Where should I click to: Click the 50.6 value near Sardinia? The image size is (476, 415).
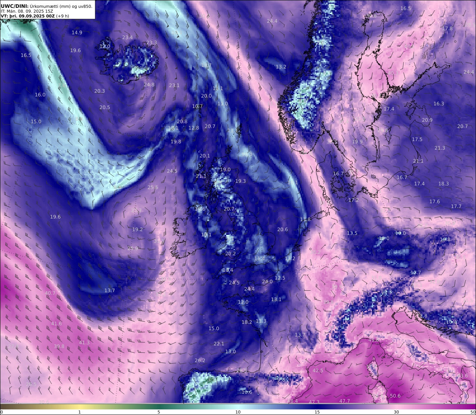pyautogui.click(x=395, y=396)
